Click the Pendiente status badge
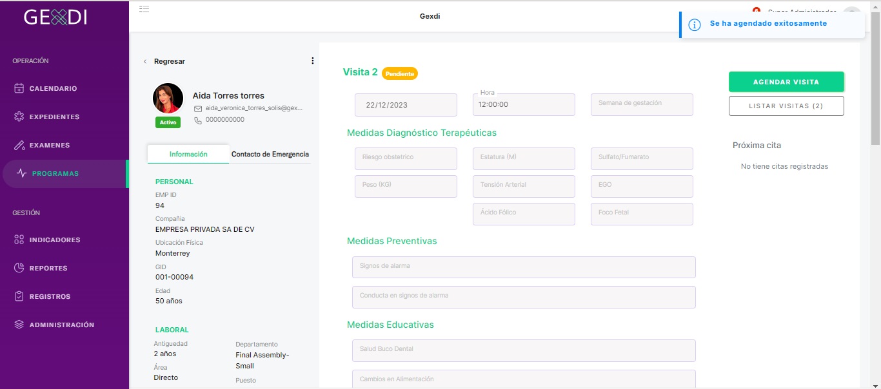Screen dimensions: 881x389 click(400, 73)
